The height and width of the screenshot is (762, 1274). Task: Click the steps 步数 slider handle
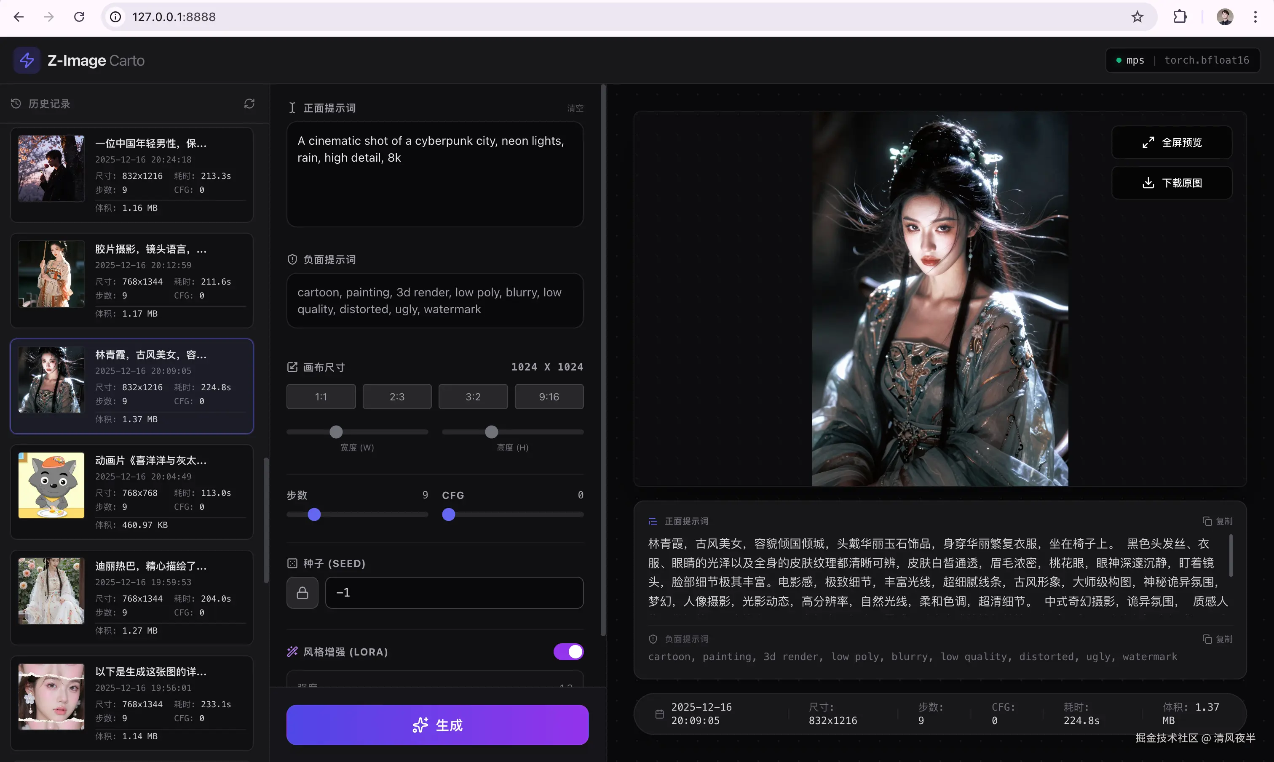(x=314, y=514)
